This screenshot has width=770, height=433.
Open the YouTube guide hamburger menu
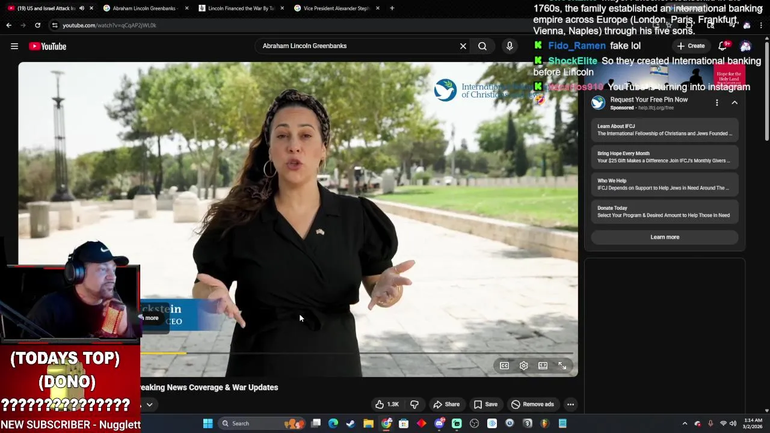coord(14,46)
